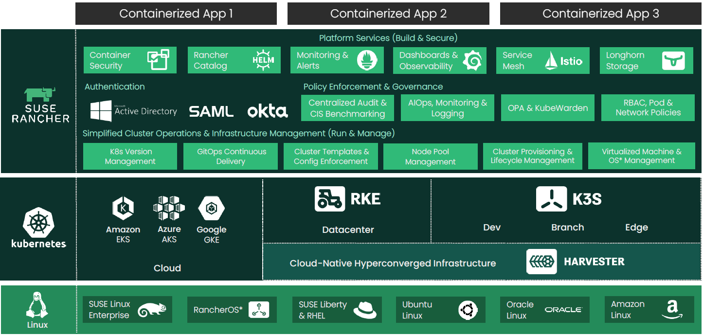The height and width of the screenshot is (335, 703).
Task: Click the "Authentication" heading
Action: coord(115,87)
